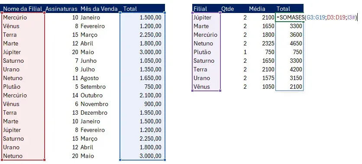This screenshot has width=362, height=164.
Task: Select the Média header cell
Action: pyautogui.click(x=257, y=9)
